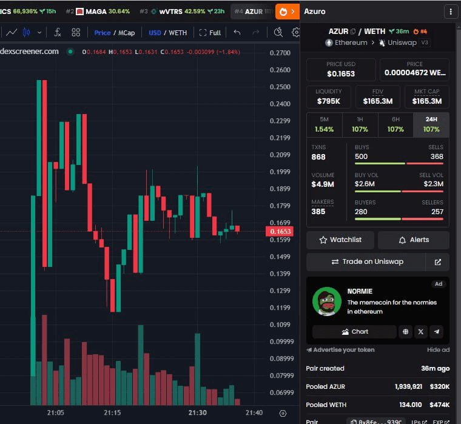The image size is (461, 424).
Task: Select the 5M timeframe tab
Action: (x=325, y=125)
